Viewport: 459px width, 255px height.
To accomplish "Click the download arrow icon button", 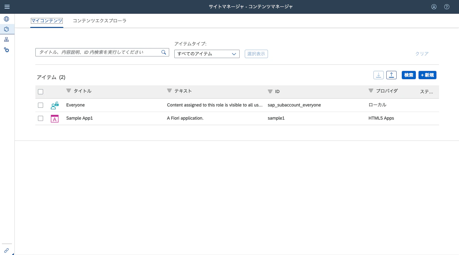I will 379,75.
